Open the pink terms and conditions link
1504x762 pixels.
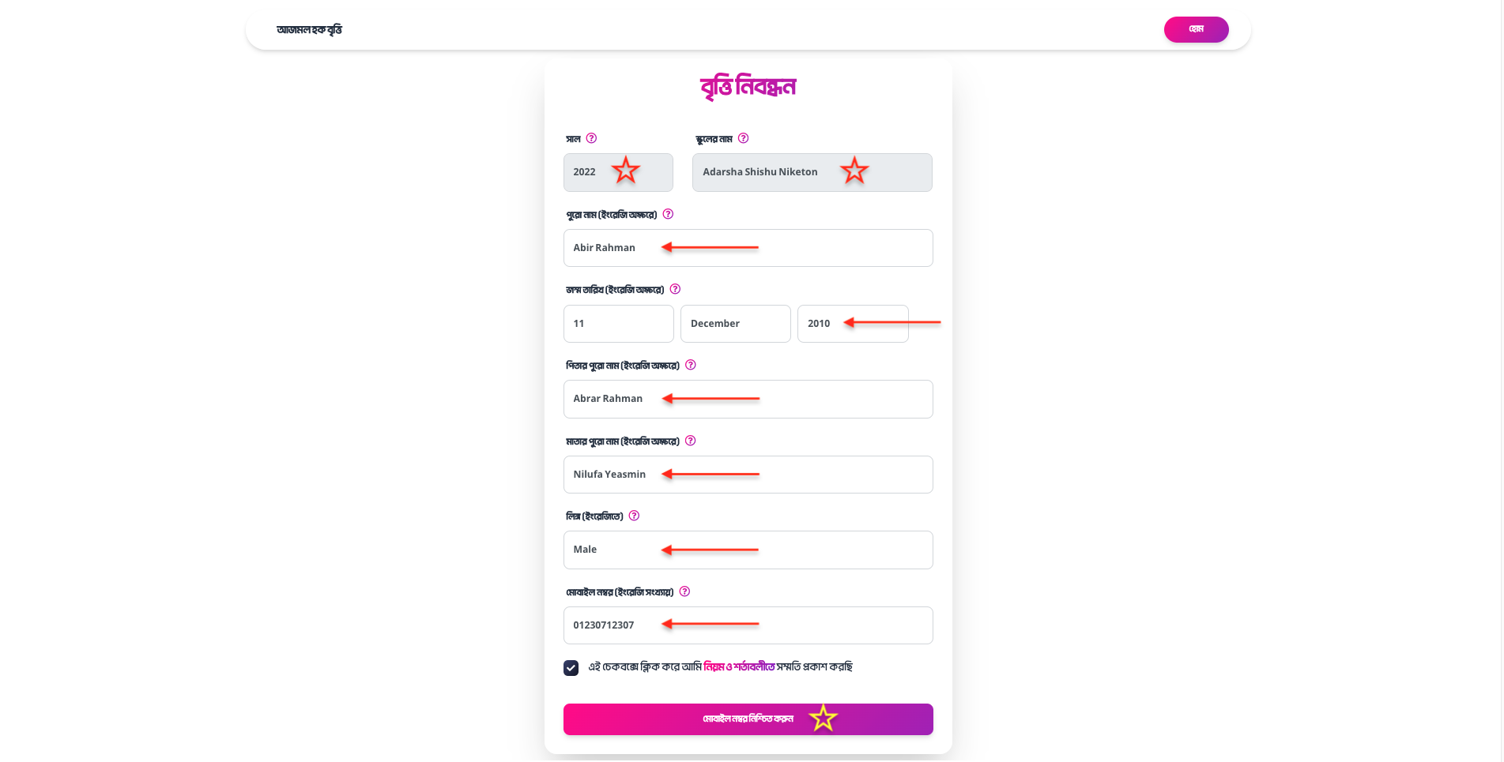[x=739, y=666]
